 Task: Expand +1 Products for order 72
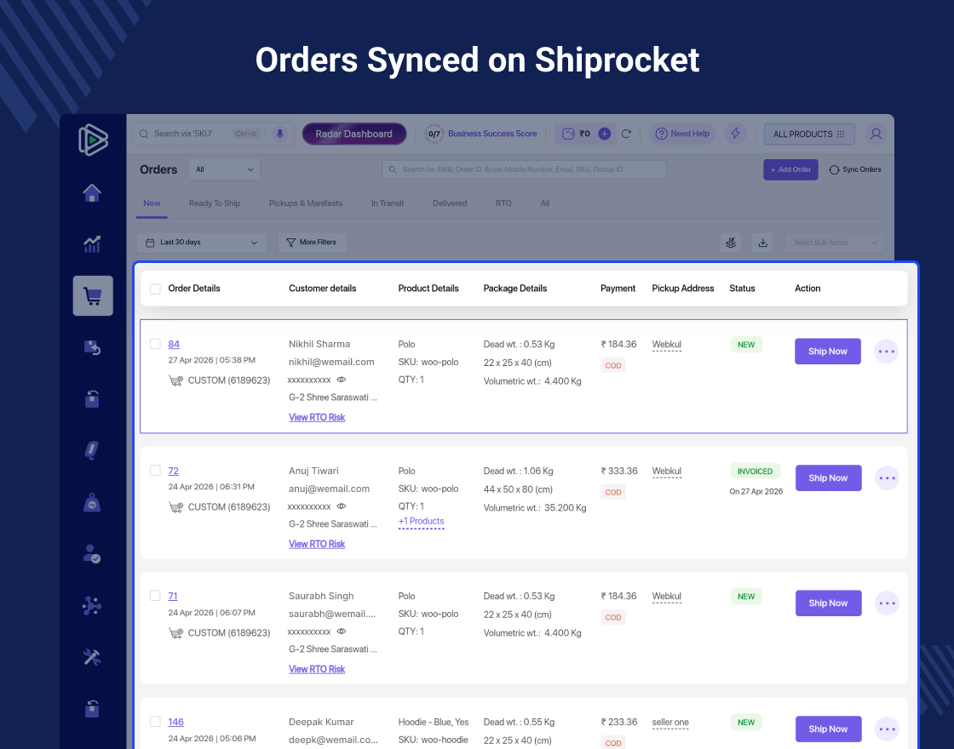(421, 522)
